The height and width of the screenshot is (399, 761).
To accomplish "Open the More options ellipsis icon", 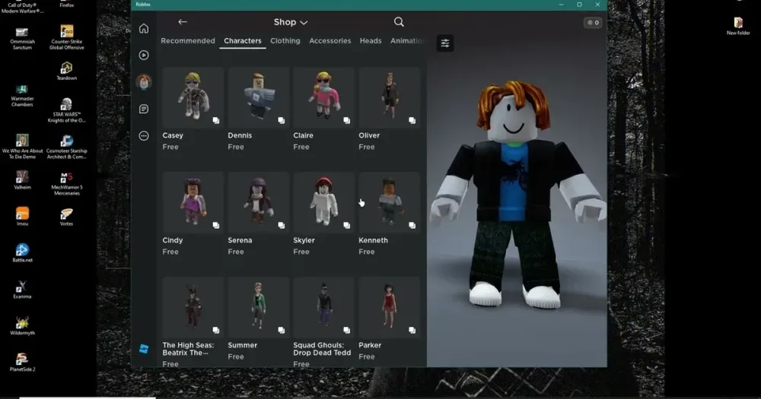I will (x=144, y=135).
